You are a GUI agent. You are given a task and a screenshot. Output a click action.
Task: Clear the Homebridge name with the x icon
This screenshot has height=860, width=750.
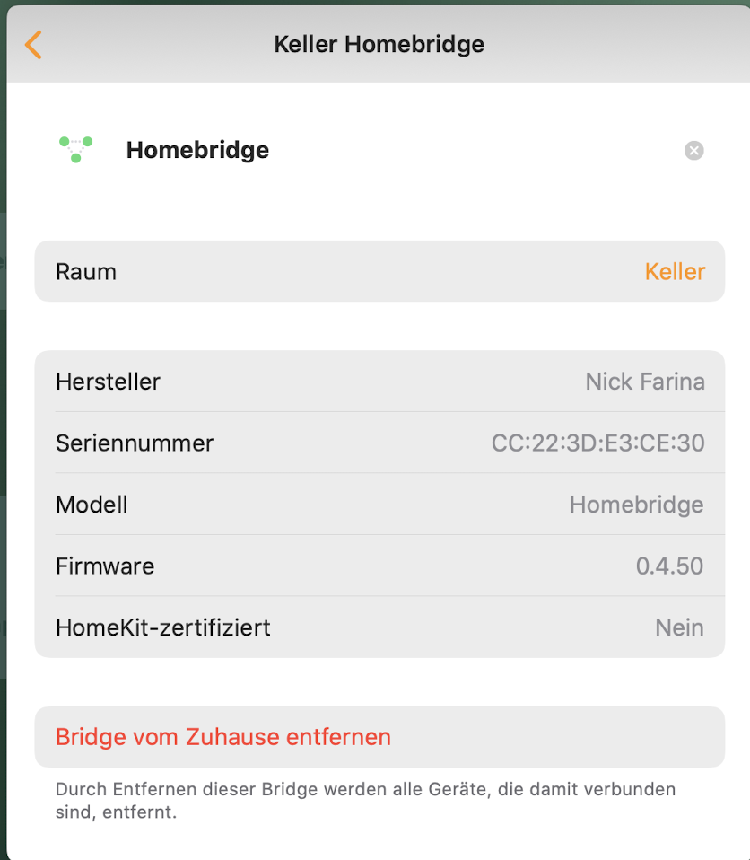[x=693, y=151]
